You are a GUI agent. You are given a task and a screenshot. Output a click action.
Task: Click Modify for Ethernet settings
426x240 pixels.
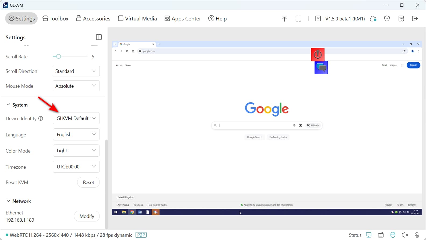click(87, 216)
